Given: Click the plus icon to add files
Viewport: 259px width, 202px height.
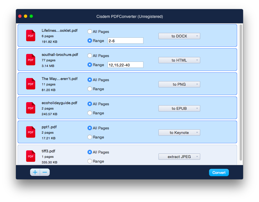Looking at the screenshot, I should [x=35, y=172].
